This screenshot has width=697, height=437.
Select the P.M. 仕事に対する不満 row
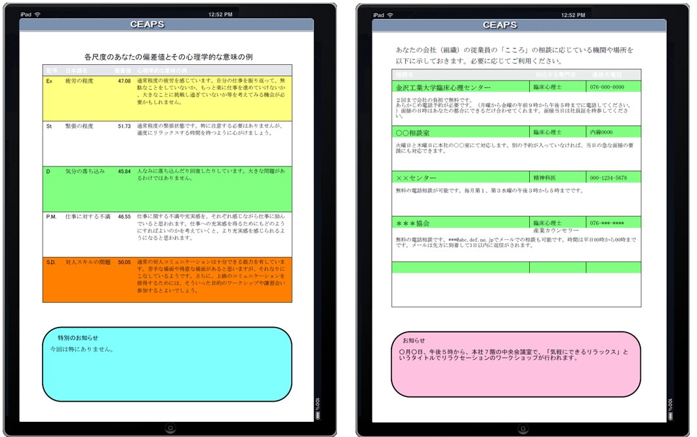[x=167, y=234]
